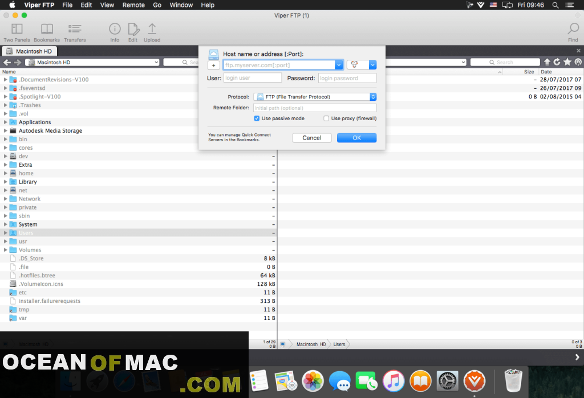Expand the Applications folder
Viewport: 584px width, 398px height.
tap(5, 122)
